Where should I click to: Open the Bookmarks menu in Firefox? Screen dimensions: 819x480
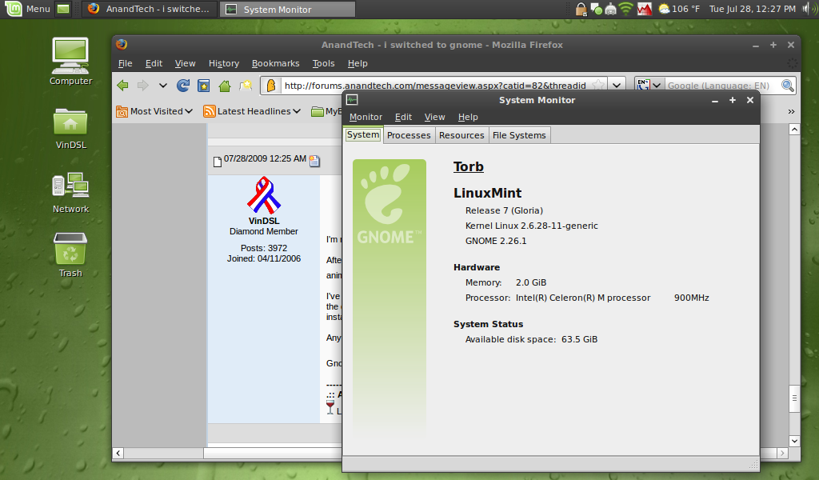(275, 63)
